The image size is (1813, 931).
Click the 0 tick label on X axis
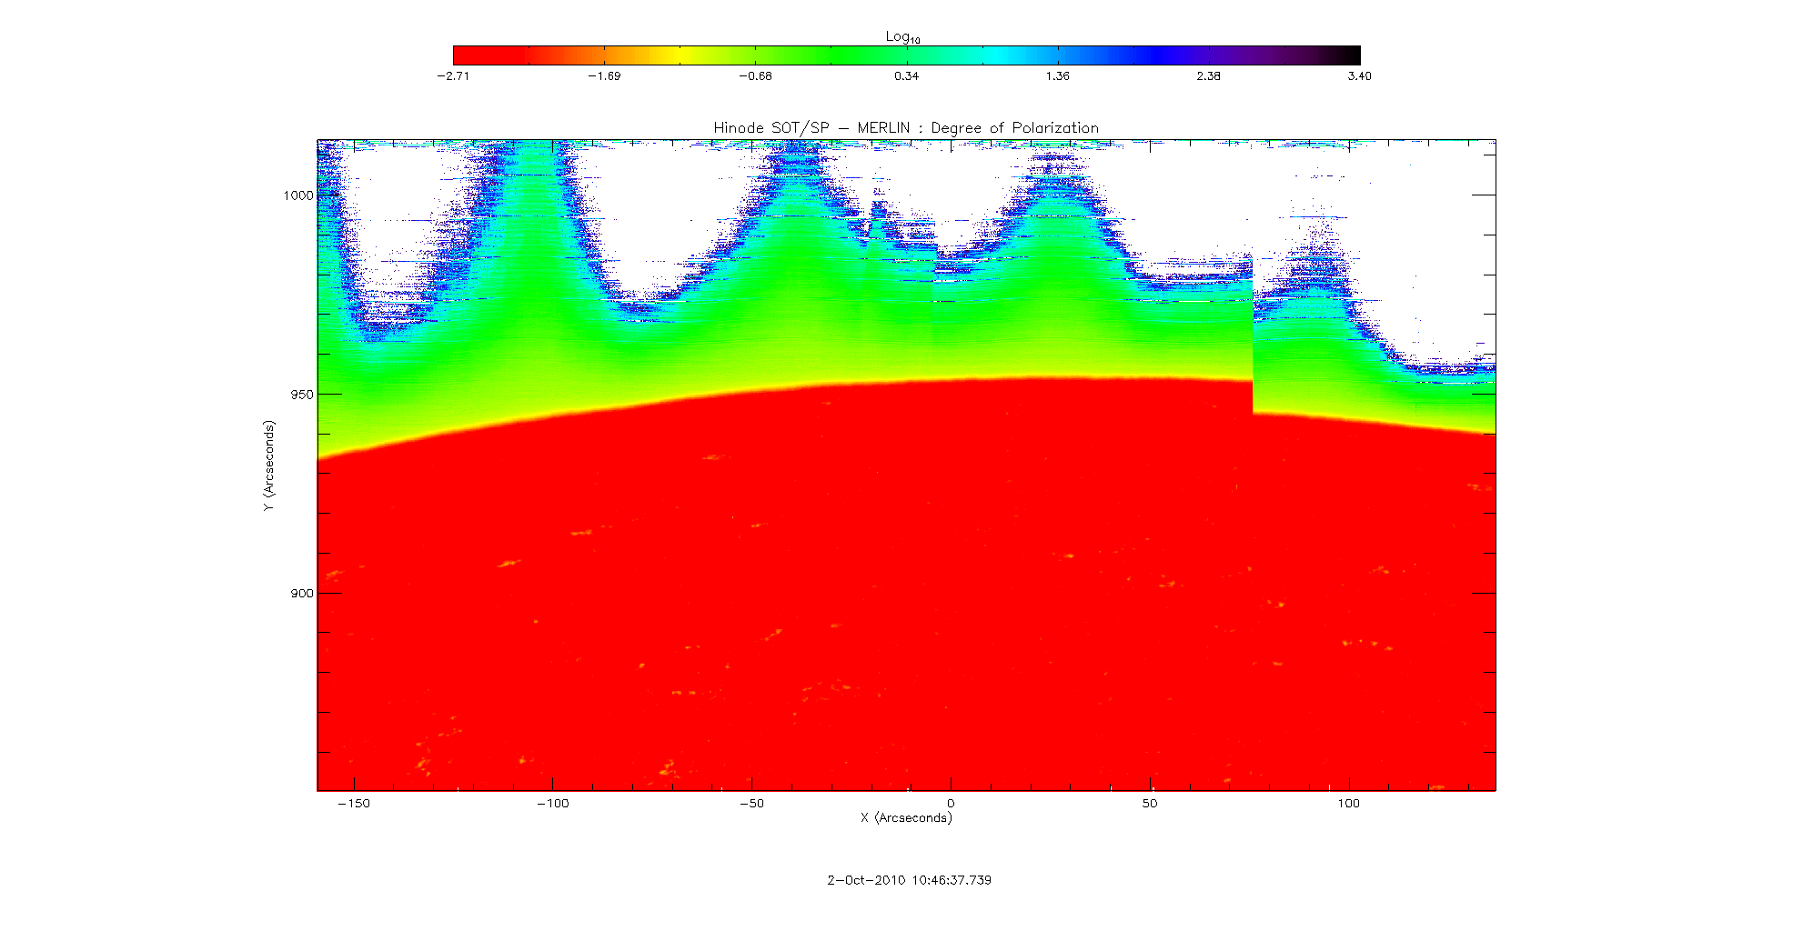(x=951, y=804)
